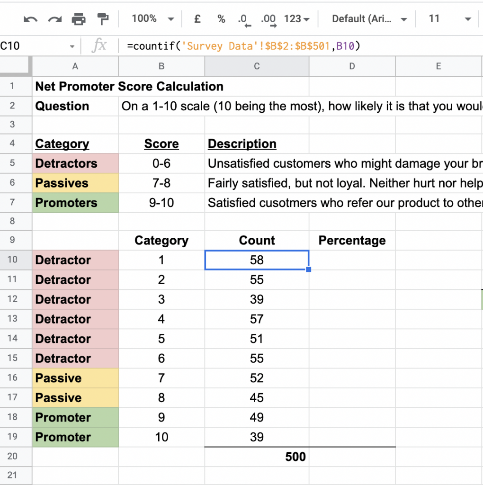The height and width of the screenshot is (485, 483).
Task: Format selected cell as percent
Action: 221,19
